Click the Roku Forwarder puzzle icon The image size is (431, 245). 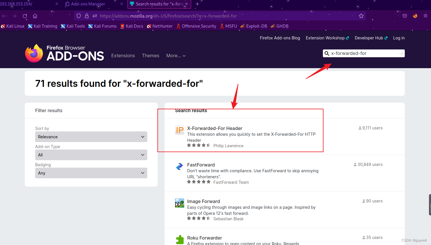click(x=180, y=240)
